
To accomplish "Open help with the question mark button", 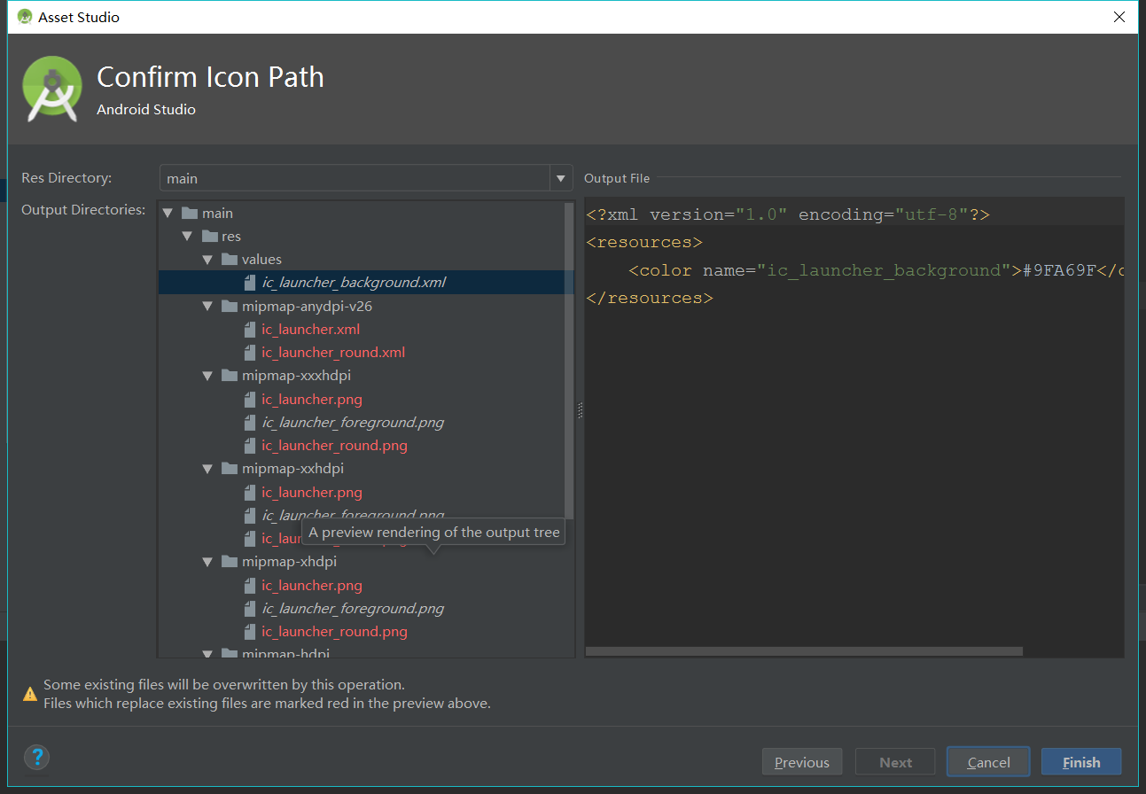I will 36,757.
